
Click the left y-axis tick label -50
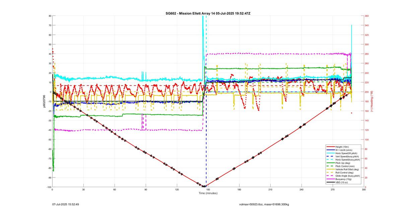(x=49, y=139)
